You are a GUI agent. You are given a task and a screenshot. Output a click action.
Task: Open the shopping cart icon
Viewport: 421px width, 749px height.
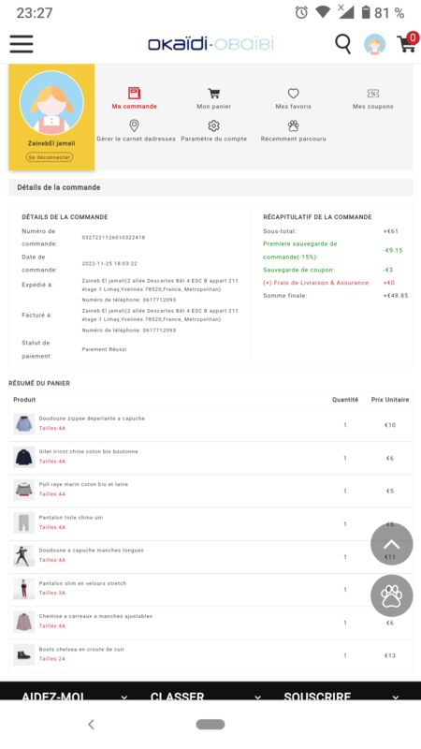408,42
